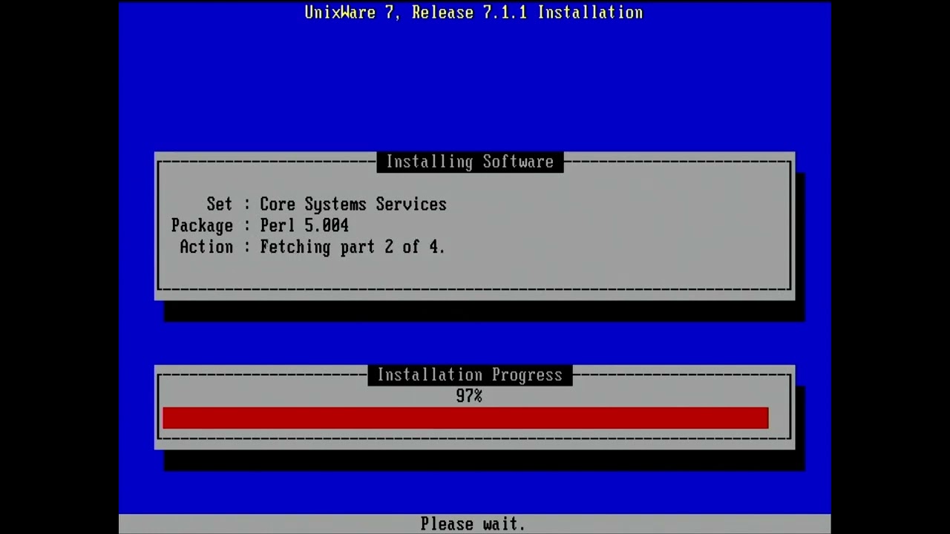Click the red installation progress bar
Image resolution: width=950 pixels, height=534 pixels.
click(465, 418)
